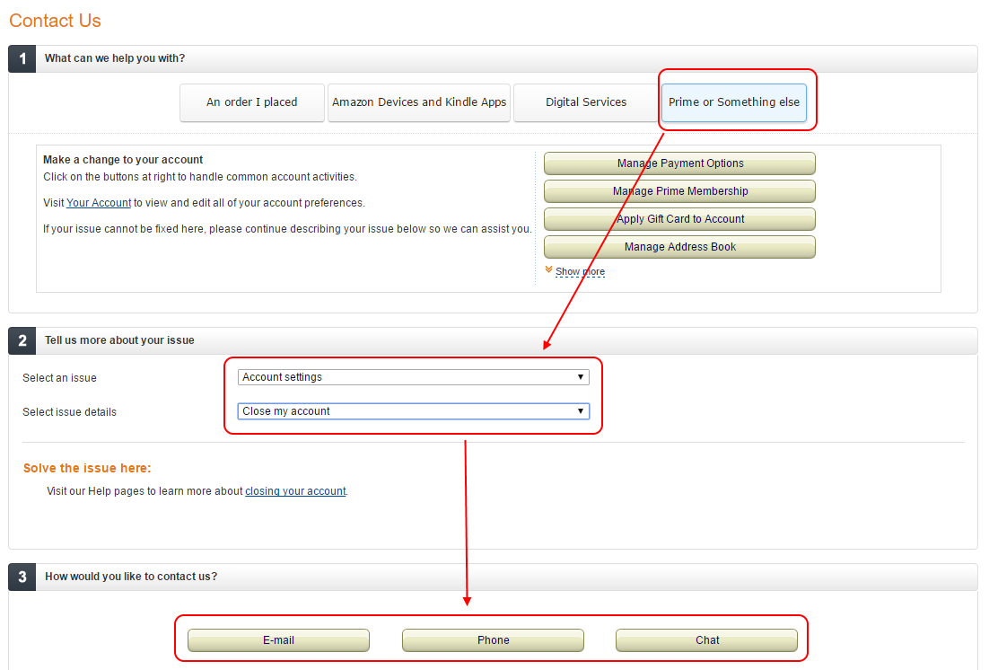This screenshot has height=670, width=989.
Task: Start a Chat contact
Action: click(x=706, y=640)
